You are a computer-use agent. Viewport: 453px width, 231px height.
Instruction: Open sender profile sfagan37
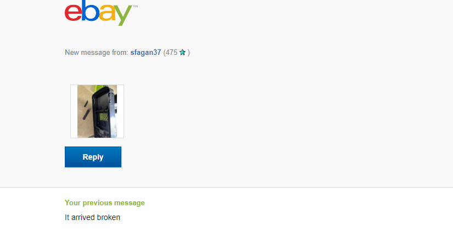146,53
